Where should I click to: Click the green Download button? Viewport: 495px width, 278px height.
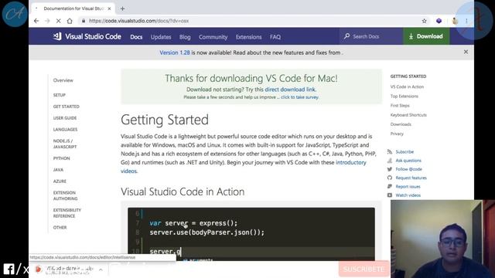[x=426, y=36]
